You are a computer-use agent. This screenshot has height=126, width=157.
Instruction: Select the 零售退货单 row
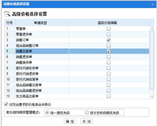pos(76,34)
